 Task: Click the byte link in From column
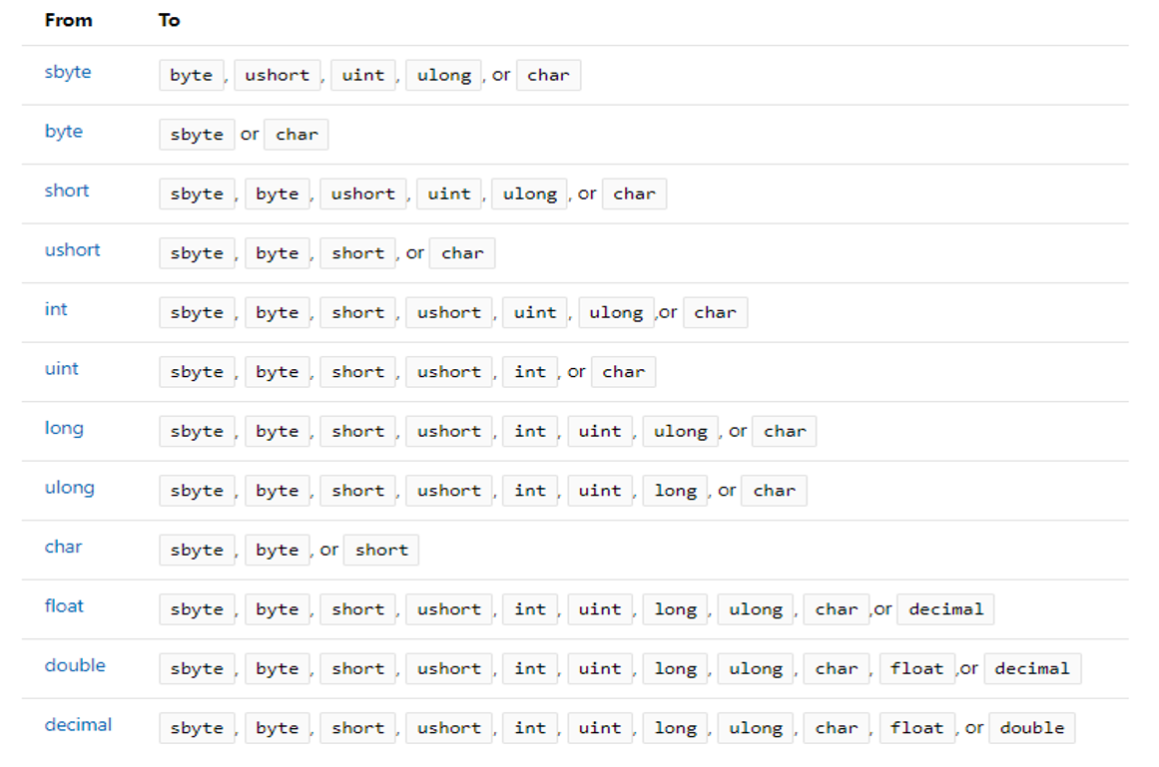pyautogui.click(x=64, y=132)
